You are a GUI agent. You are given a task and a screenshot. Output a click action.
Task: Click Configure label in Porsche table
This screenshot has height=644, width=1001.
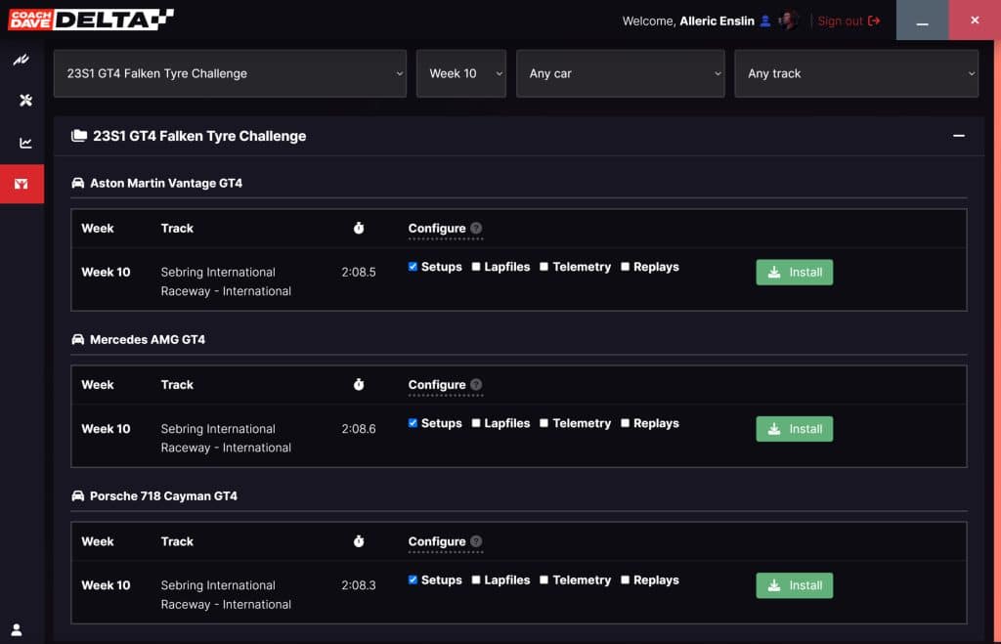437,542
